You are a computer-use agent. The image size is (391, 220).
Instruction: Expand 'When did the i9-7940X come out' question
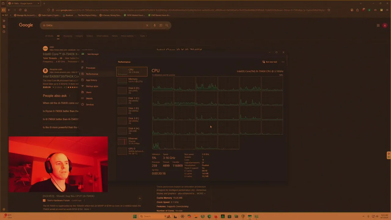click(x=60, y=103)
